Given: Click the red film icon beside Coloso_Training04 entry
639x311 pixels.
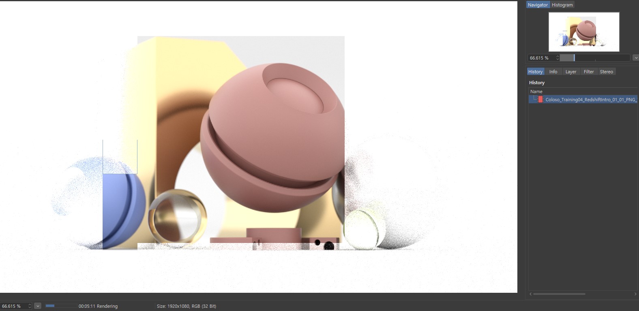Looking at the screenshot, I should click(x=540, y=100).
